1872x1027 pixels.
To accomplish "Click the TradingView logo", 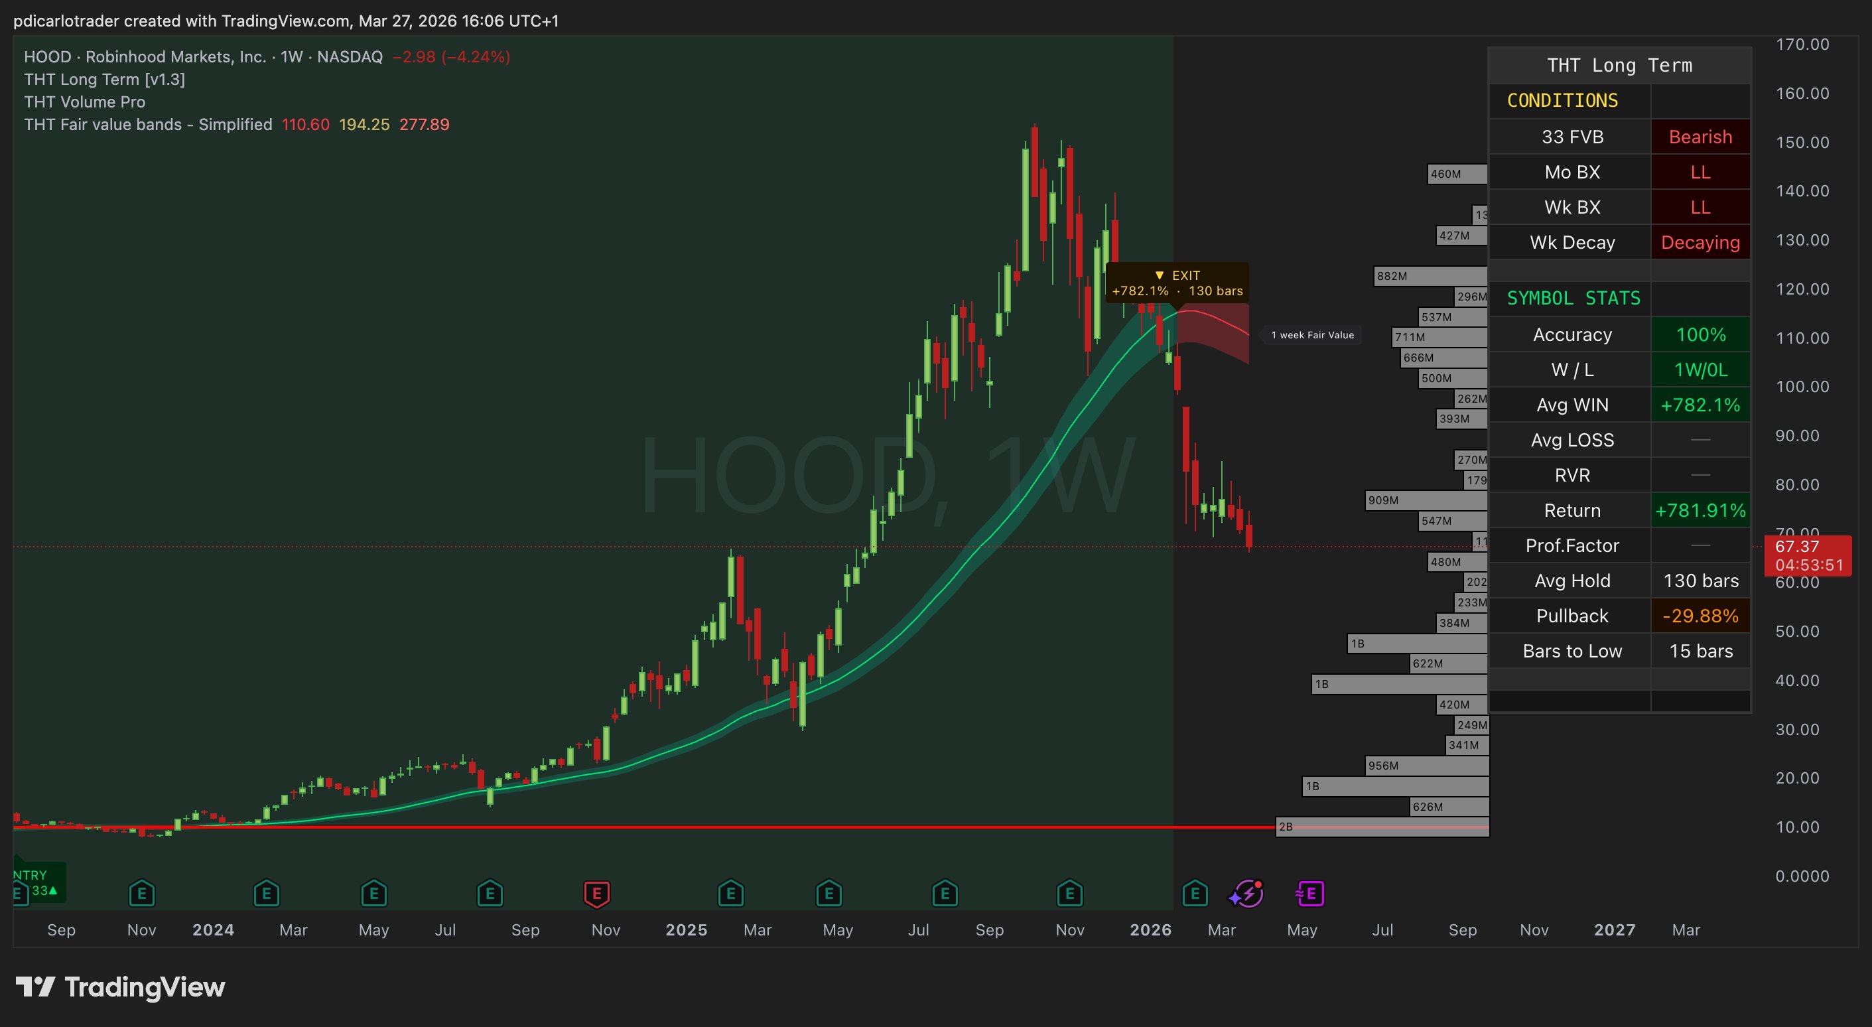I will point(121,987).
